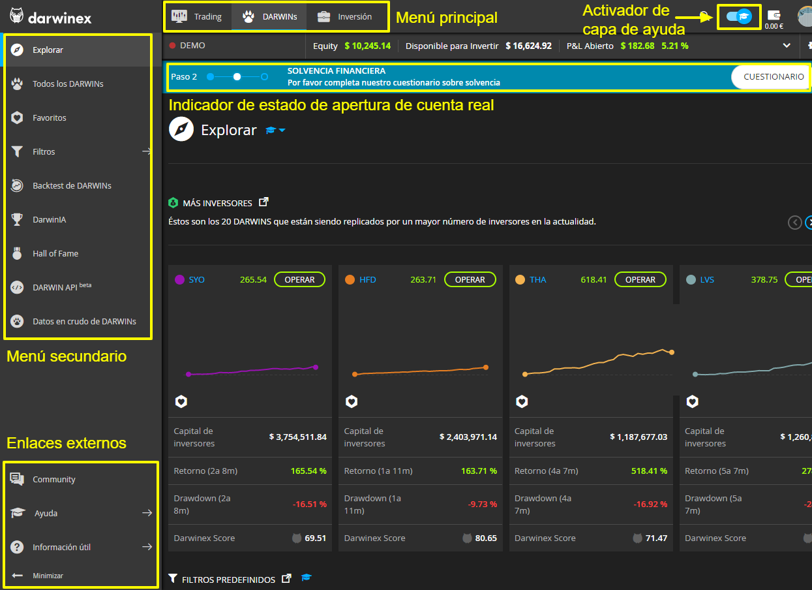Open the HFD DARWIN link
This screenshot has width=812, height=590.
pyautogui.click(x=367, y=279)
